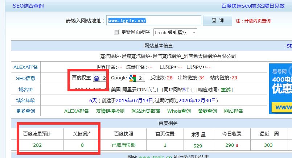Click the Google rank icon

(133, 78)
